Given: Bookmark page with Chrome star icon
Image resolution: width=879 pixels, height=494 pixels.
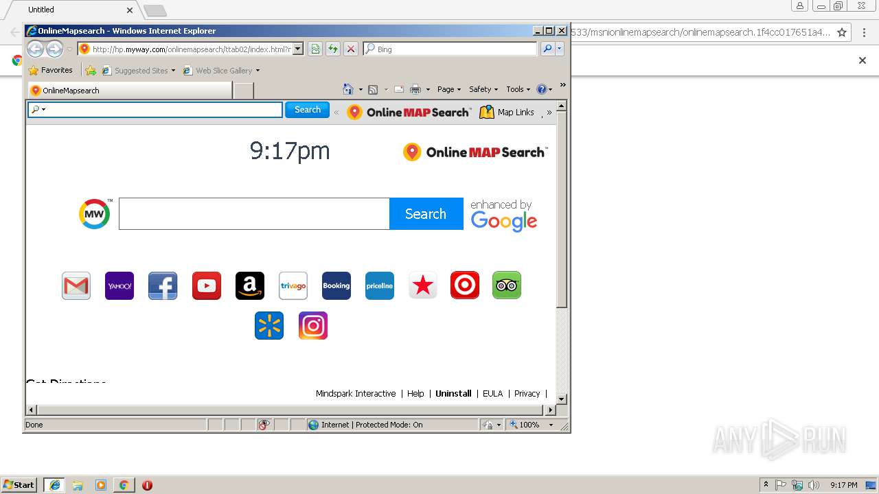Looking at the screenshot, I should 842,32.
